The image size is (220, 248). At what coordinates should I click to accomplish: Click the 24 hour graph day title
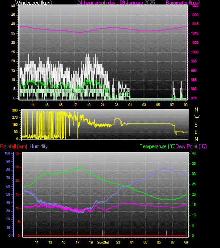[x=116, y=3]
